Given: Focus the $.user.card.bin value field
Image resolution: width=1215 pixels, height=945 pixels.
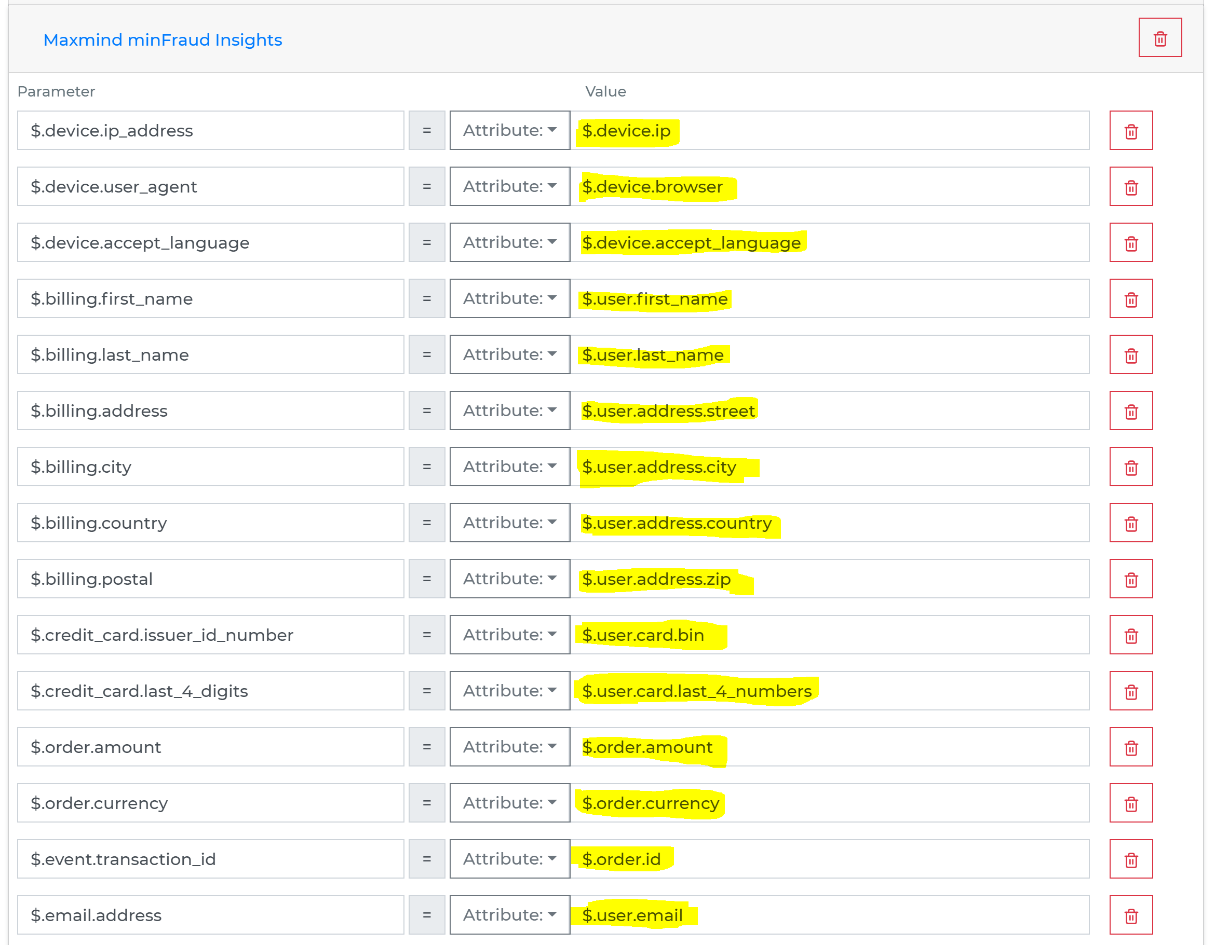Looking at the screenshot, I should 830,635.
